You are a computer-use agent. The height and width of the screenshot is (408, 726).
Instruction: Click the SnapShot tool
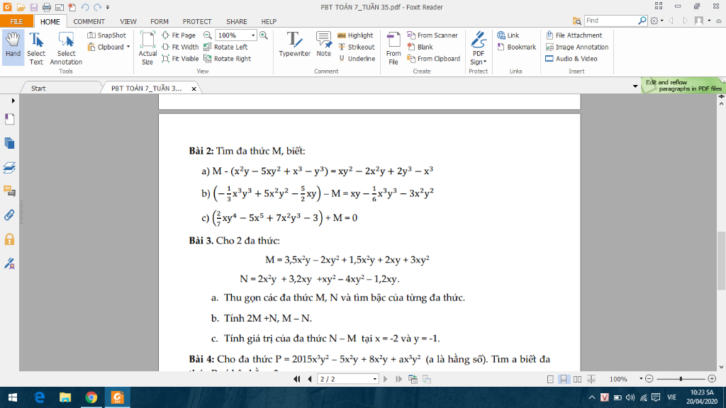tap(106, 35)
